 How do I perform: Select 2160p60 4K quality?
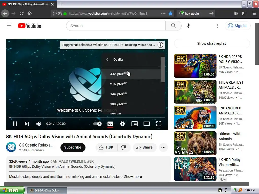pos(131,84)
